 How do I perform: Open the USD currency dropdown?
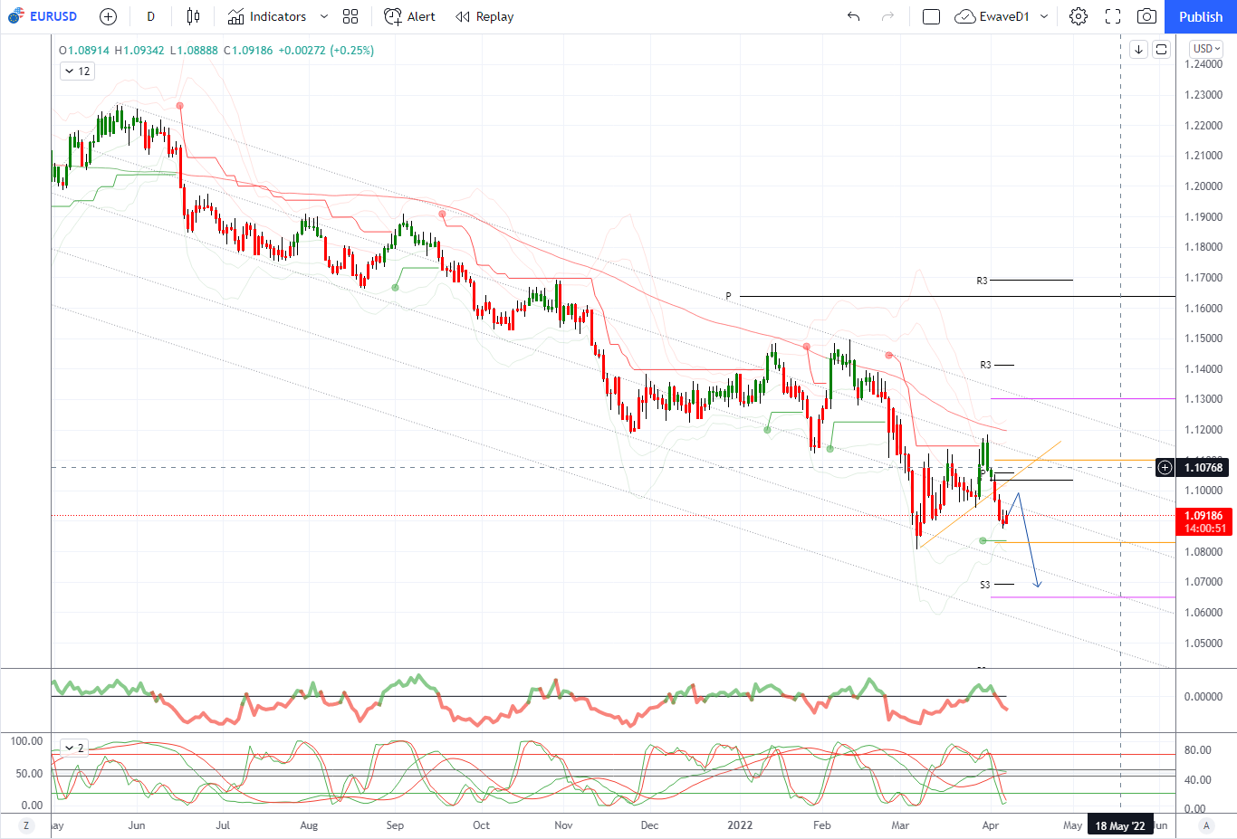[1206, 49]
